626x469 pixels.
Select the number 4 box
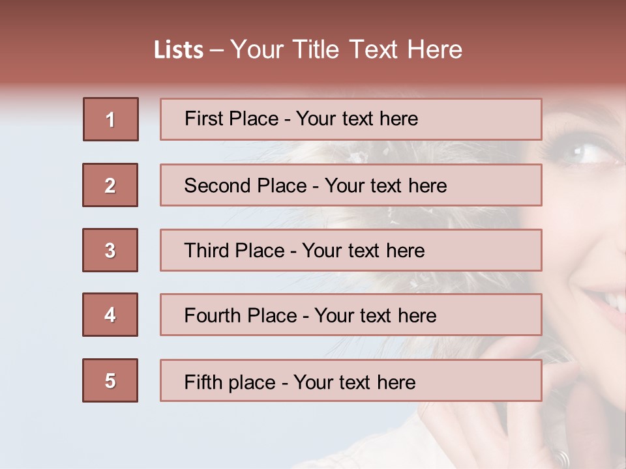[110, 315]
